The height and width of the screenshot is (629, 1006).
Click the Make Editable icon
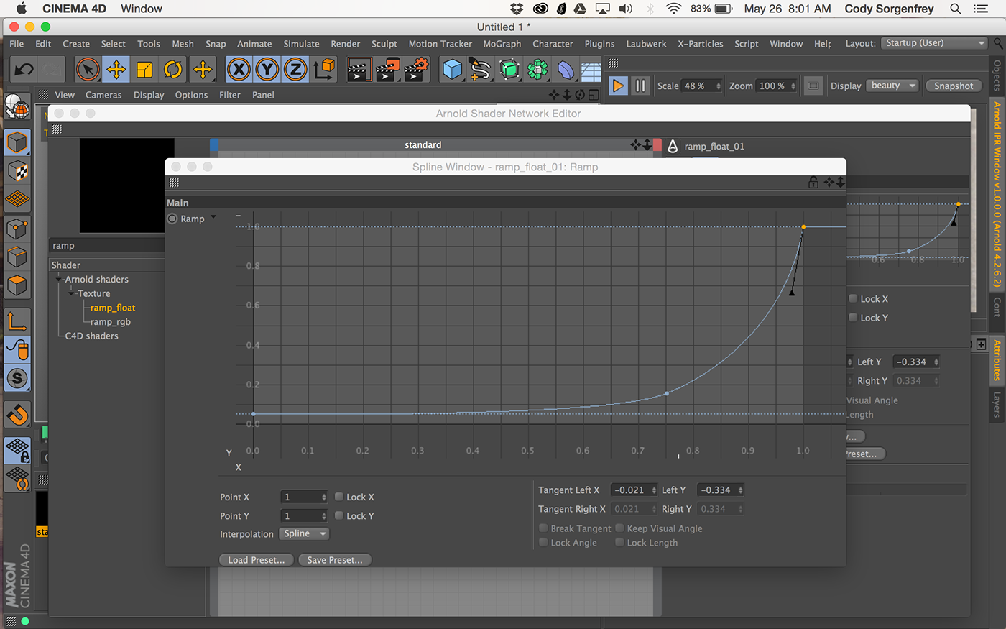(17, 107)
